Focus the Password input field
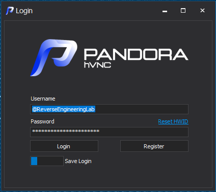The width and height of the screenshot is (216, 192). (x=109, y=132)
